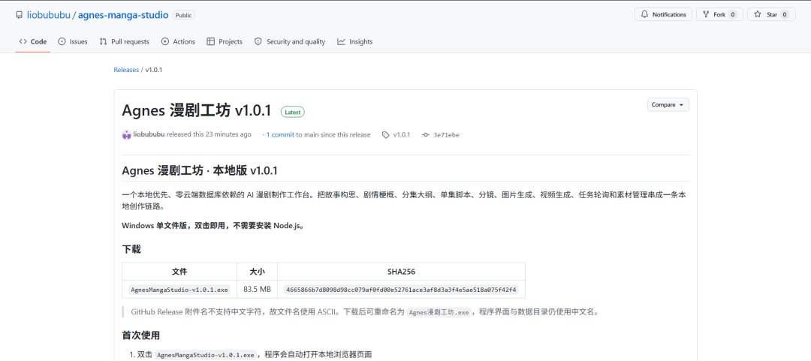Click the commit icon beside 3e71ebe
Viewport: 811px width, 361px height.
[426, 135]
